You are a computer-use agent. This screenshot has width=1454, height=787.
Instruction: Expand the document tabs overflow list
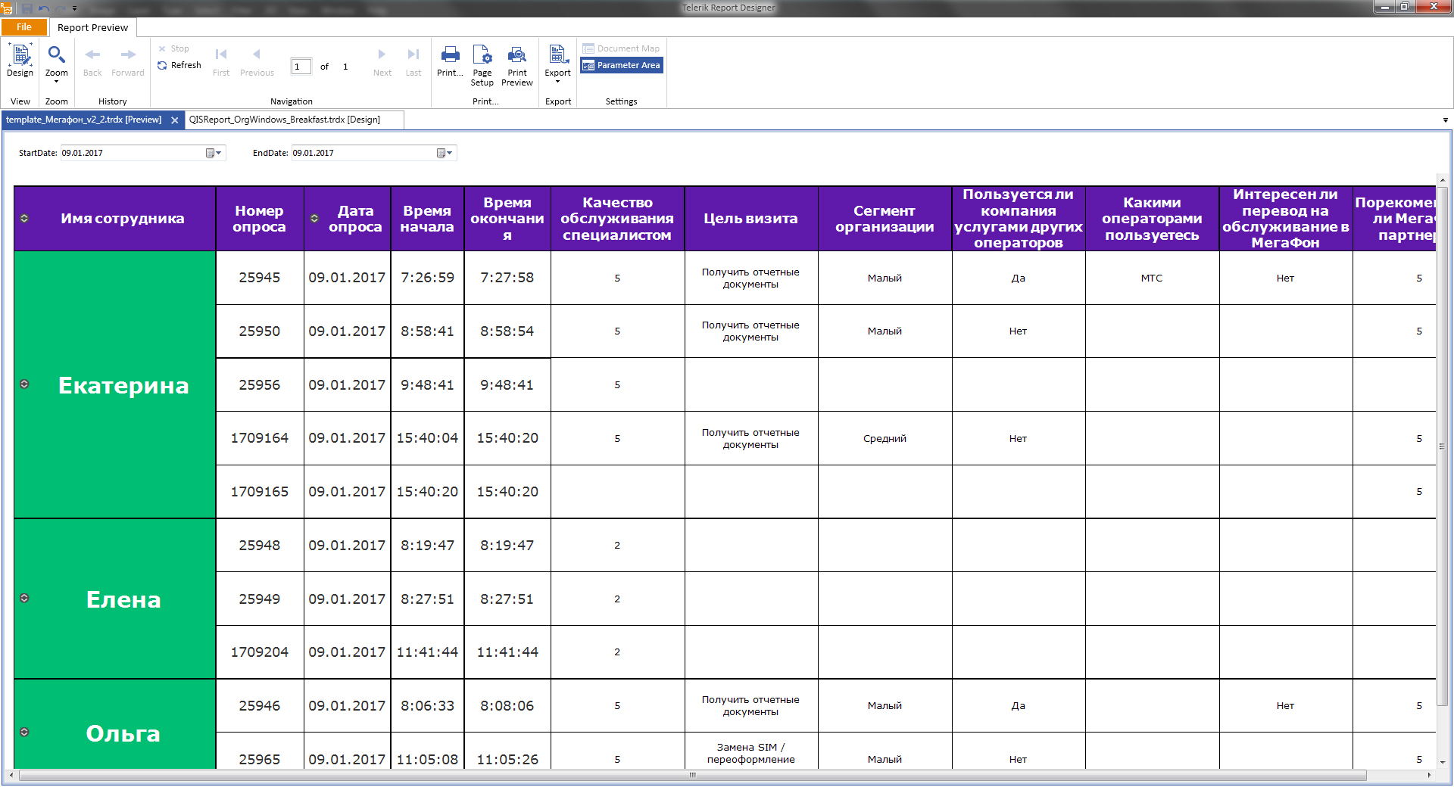1445,120
